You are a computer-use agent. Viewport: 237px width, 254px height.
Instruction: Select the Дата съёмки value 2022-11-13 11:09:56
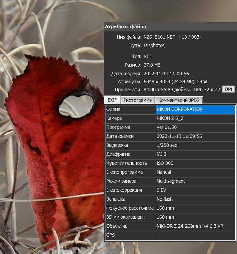(x=195, y=136)
